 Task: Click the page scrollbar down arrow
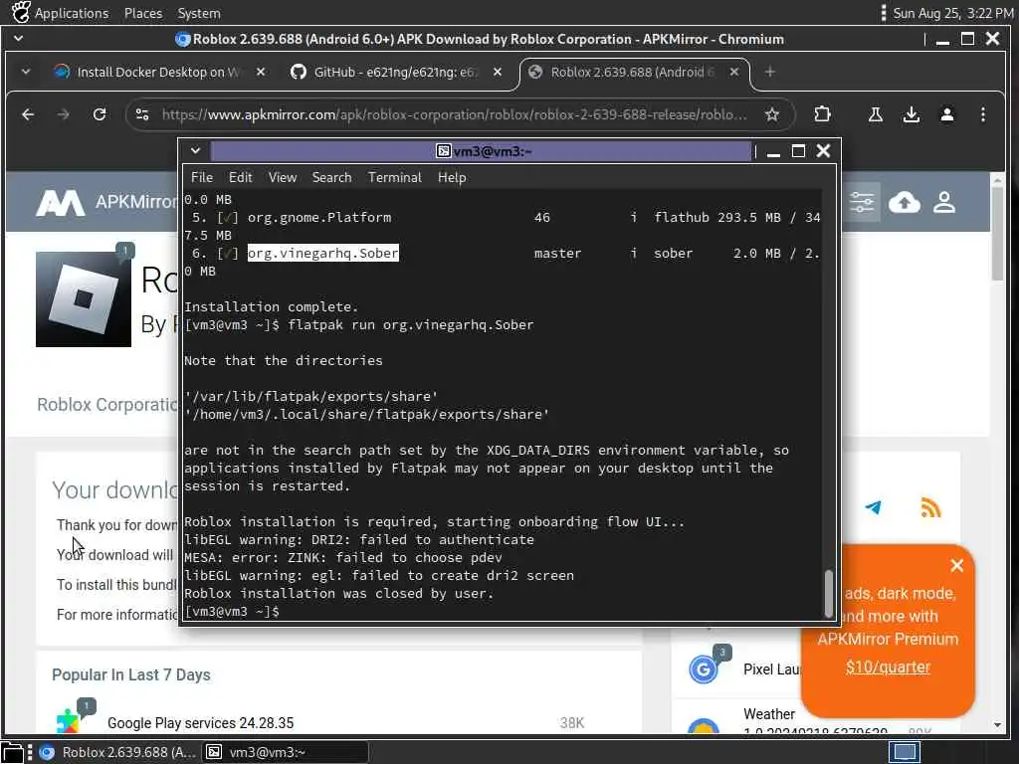point(997,725)
